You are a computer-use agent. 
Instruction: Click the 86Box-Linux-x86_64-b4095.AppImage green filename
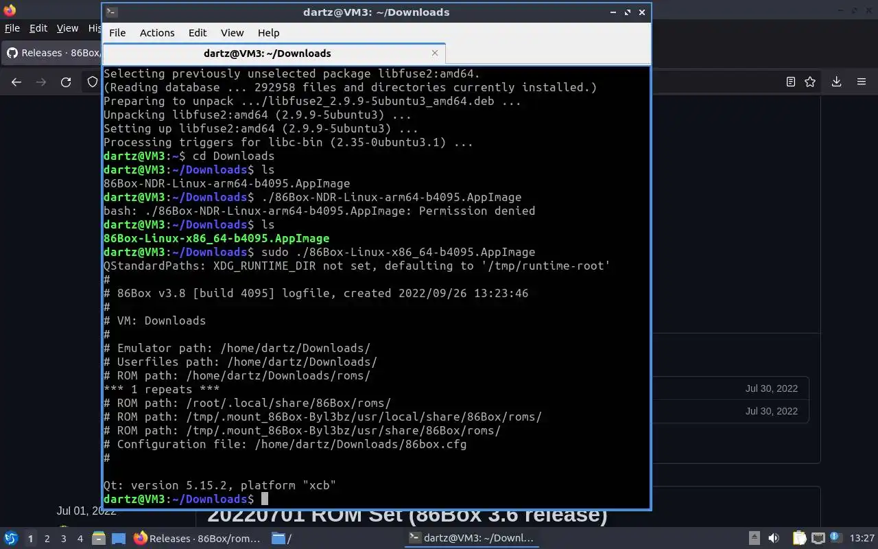coord(216,238)
